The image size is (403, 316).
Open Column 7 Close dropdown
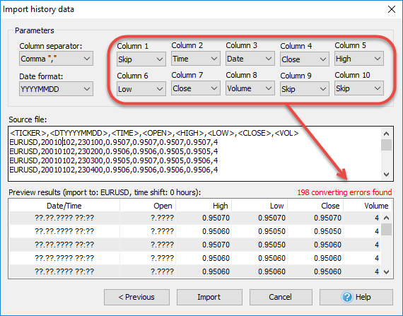tap(196, 88)
